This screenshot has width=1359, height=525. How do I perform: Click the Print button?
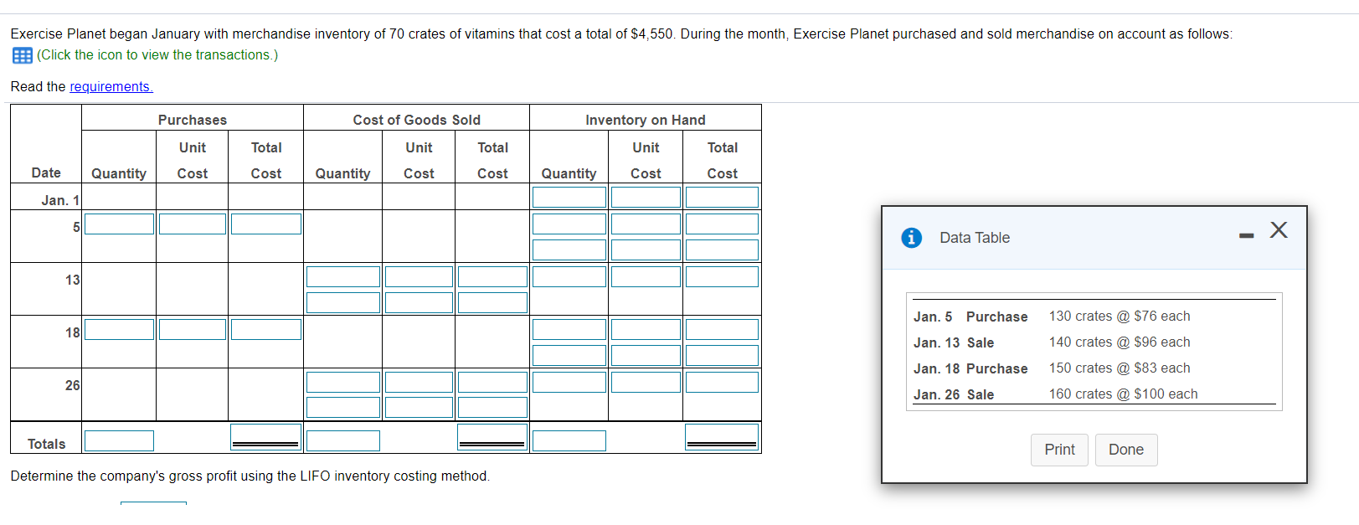tap(1058, 450)
